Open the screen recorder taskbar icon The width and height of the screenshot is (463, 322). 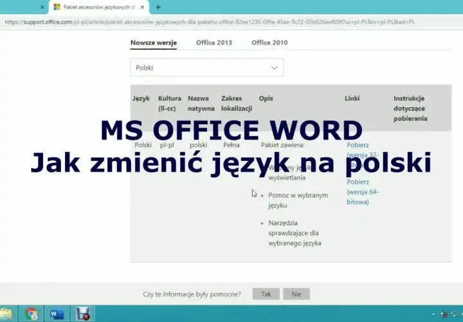click(x=83, y=314)
